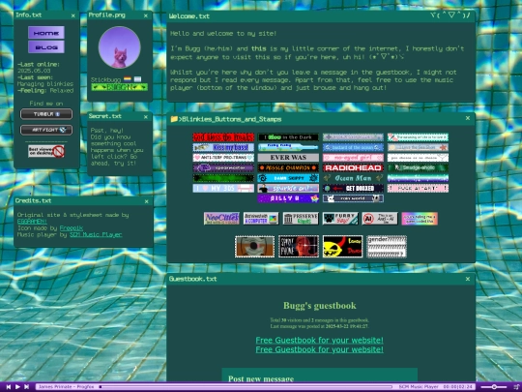
Task: Open the EGGRAMEN credit link
Action: (32, 222)
